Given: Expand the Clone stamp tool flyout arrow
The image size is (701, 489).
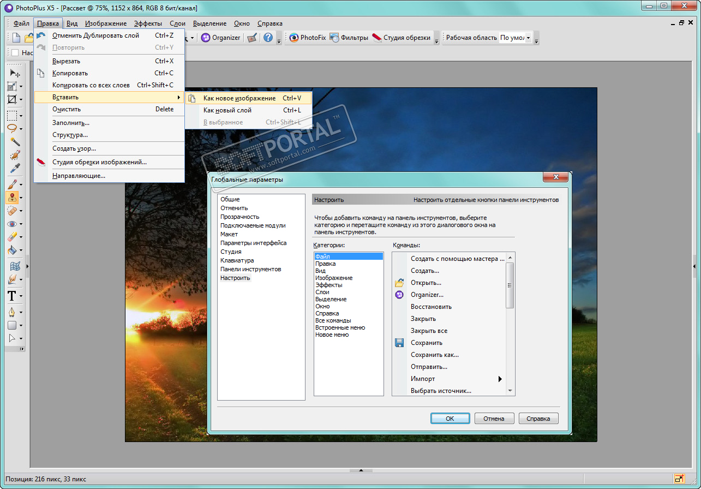Looking at the screenshot, I should click(x=21, y=198).
